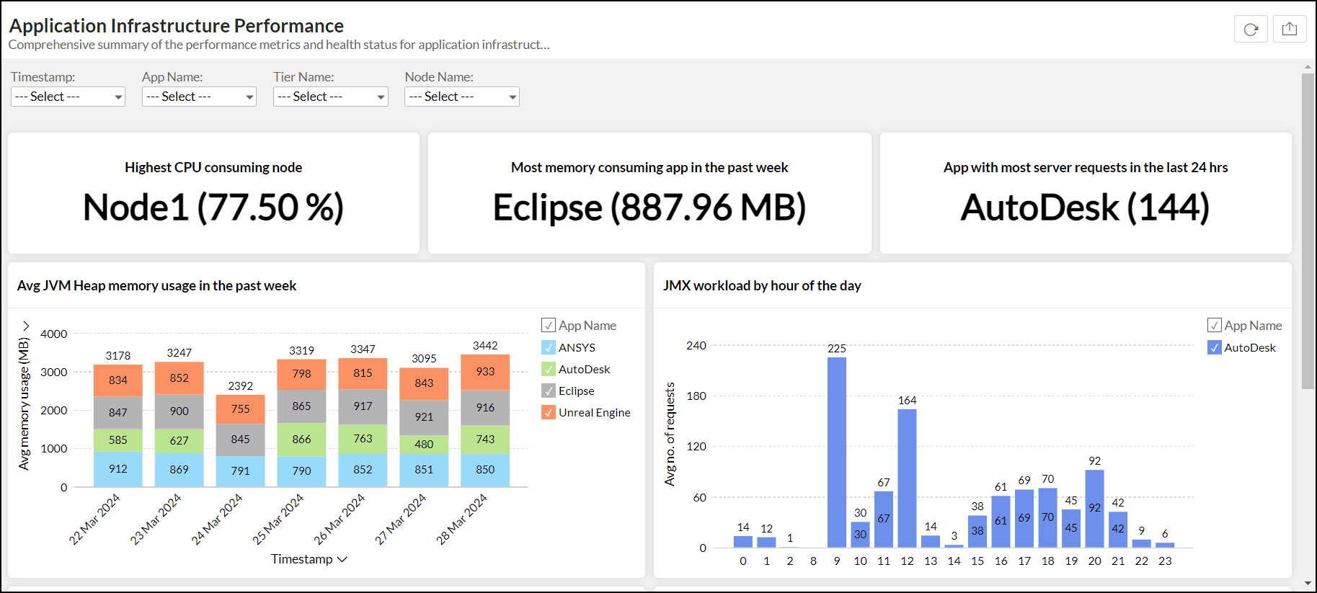
Task: Click AutoDesk 480 segment for 27 Mar
Action: coord(424,445)
